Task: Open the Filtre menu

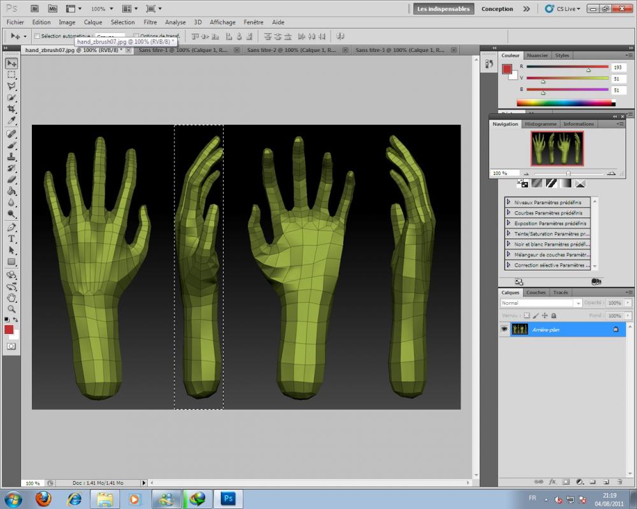Action: [x=150, y=22]
